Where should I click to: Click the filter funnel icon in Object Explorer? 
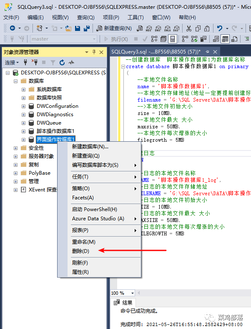tap(53, 63)
